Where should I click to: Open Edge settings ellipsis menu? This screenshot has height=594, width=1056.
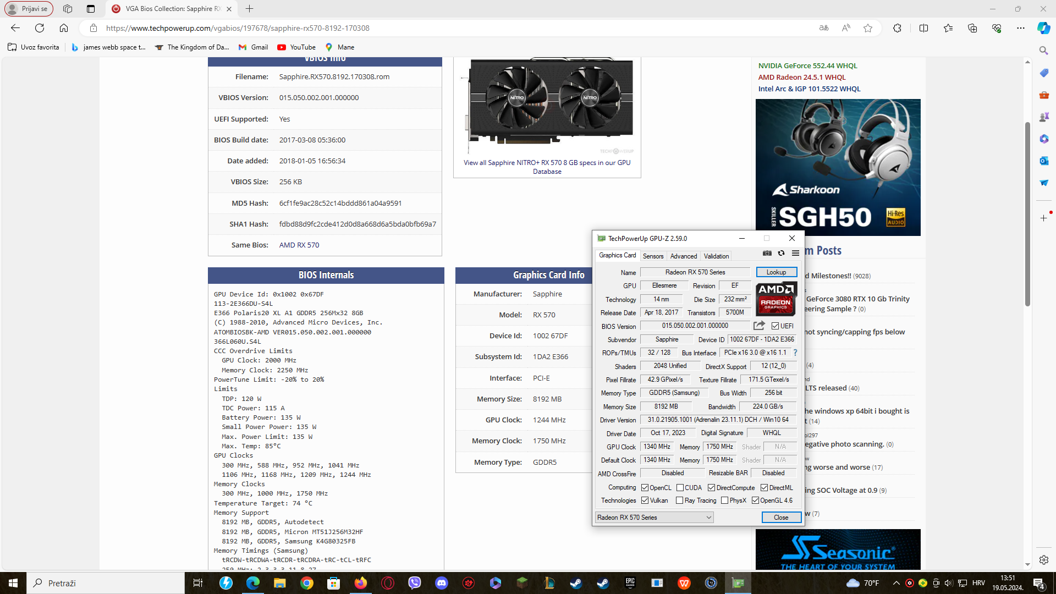coord(1021,28)
